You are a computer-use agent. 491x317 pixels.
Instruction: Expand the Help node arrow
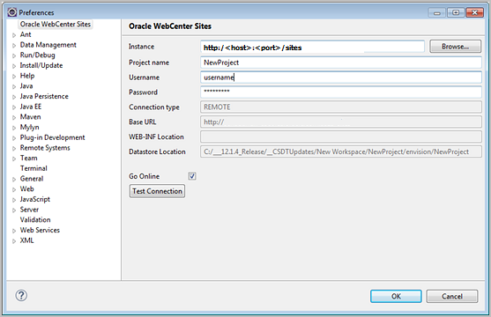point(14,77)
